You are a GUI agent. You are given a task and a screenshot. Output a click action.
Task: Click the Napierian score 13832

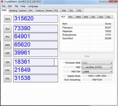coord(108,31)
